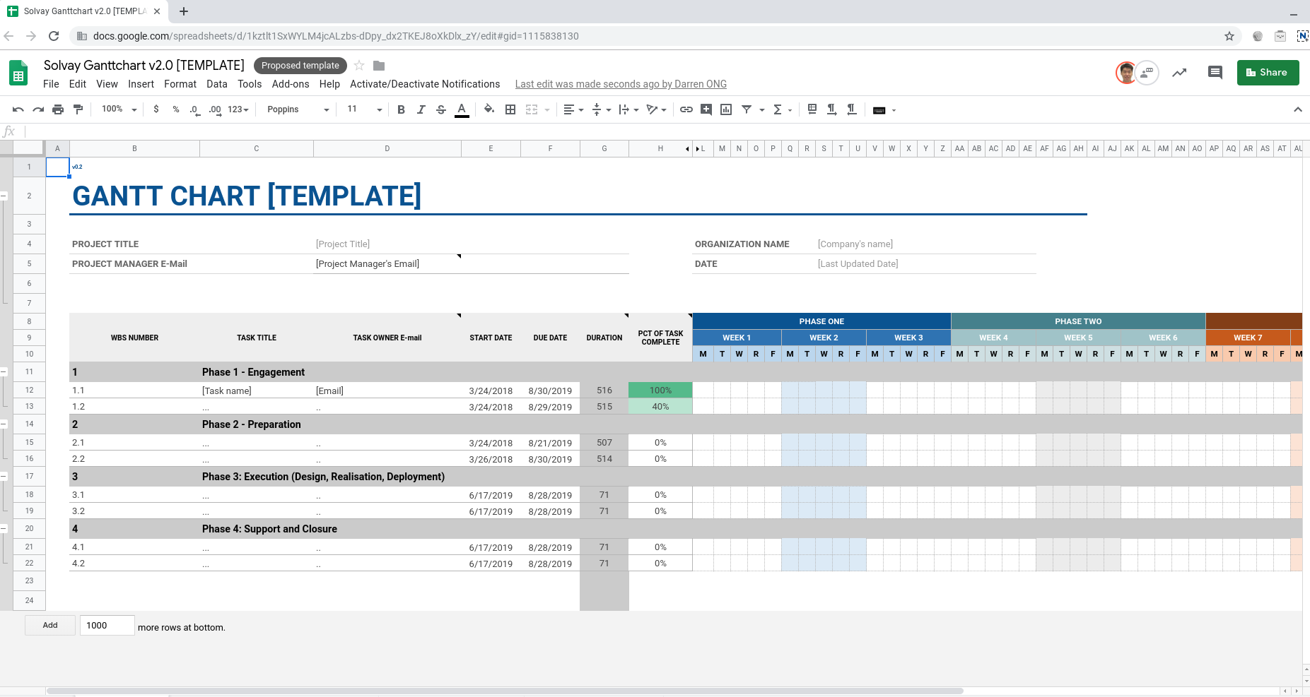Image resolution: width=1310 pixels, height=697 pixels.
Task: Click the rows count input field
Action: (x=106, y=625)
